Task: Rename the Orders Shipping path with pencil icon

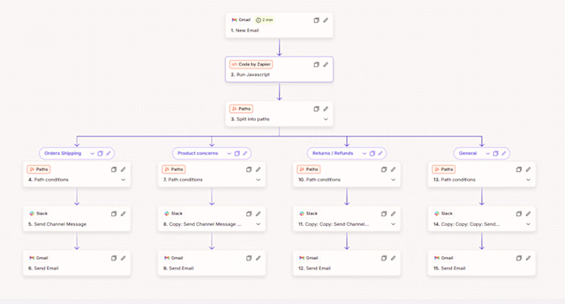Action: pyautogui.click(x=108, y=153)
